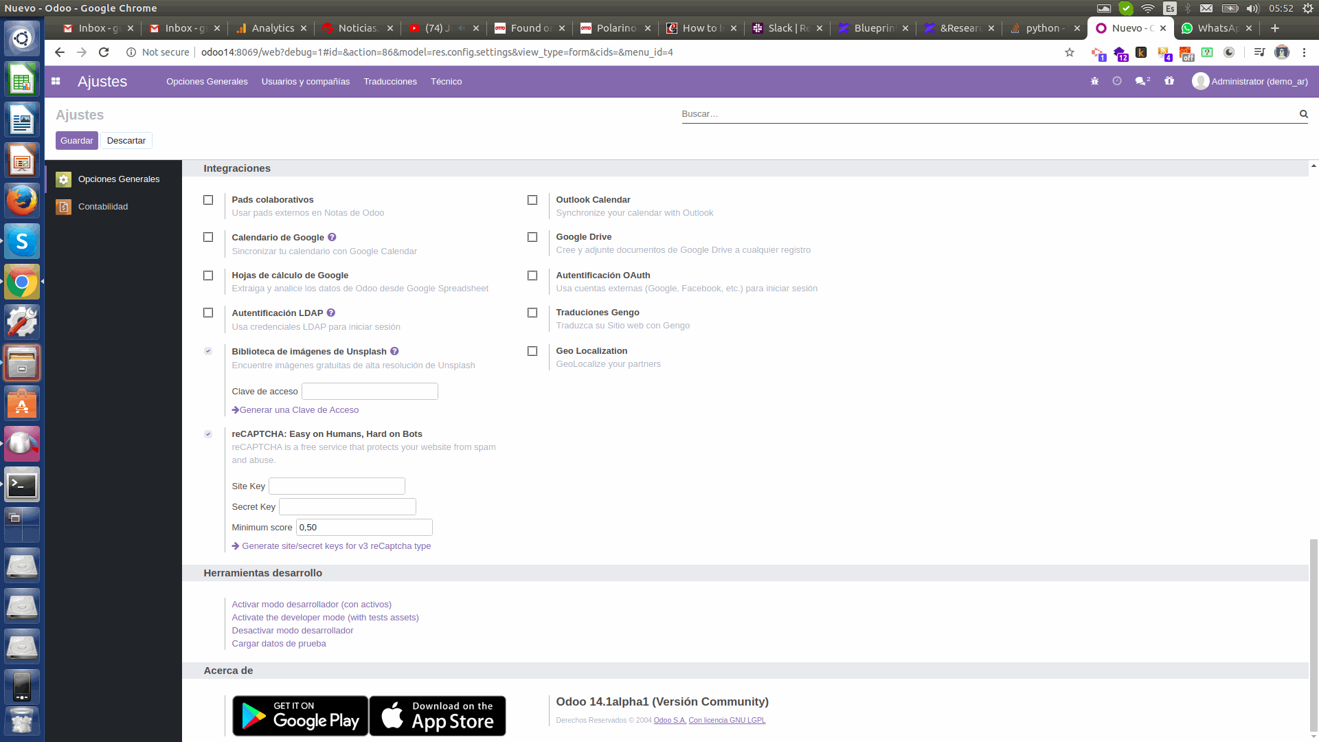
Task: Click the Contabilidad sidebar icon
Action: (x=63, y=207)
